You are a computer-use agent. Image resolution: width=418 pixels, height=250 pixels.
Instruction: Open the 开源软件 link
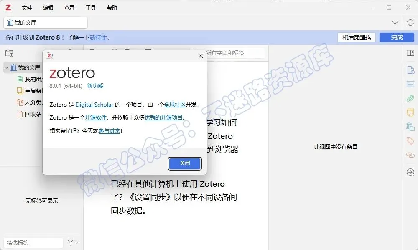coord(95,117)
